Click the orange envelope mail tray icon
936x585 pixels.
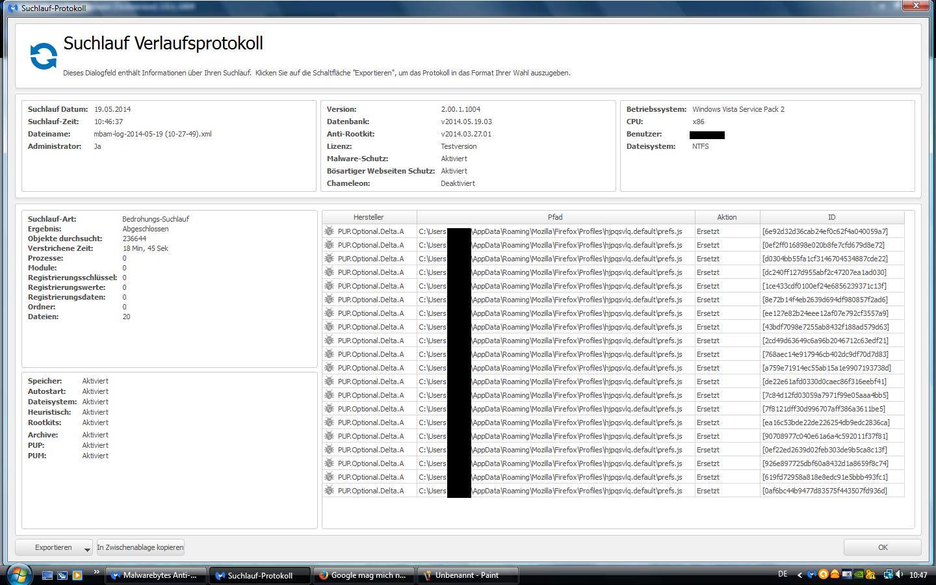pos(835,575)
